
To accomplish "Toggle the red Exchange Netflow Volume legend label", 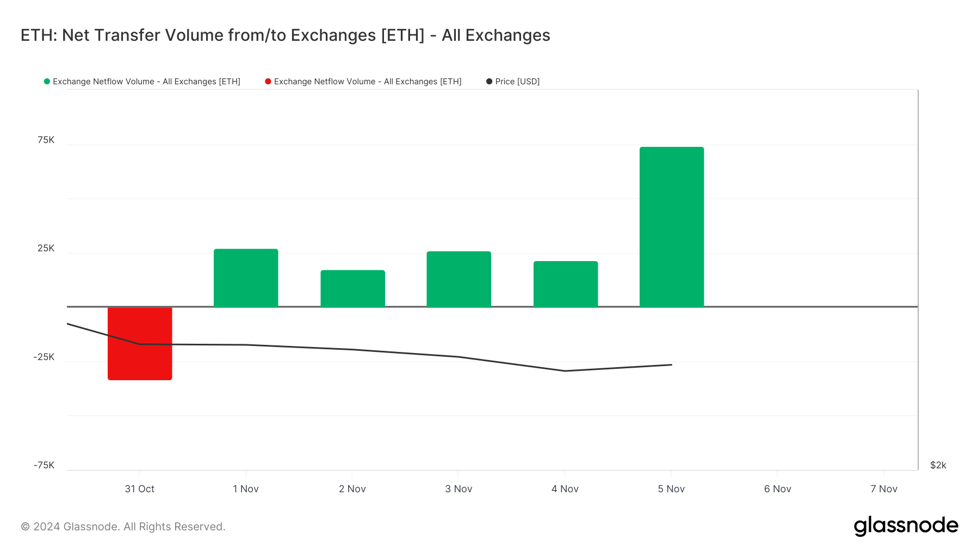I will [368, 82].
